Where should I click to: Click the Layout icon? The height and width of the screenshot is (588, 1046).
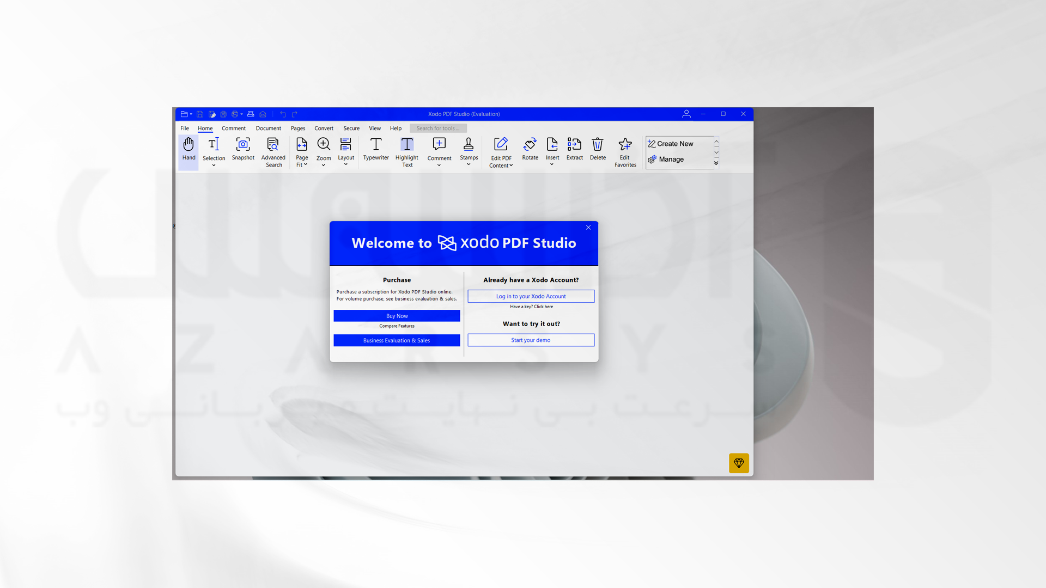click(345, 144)
